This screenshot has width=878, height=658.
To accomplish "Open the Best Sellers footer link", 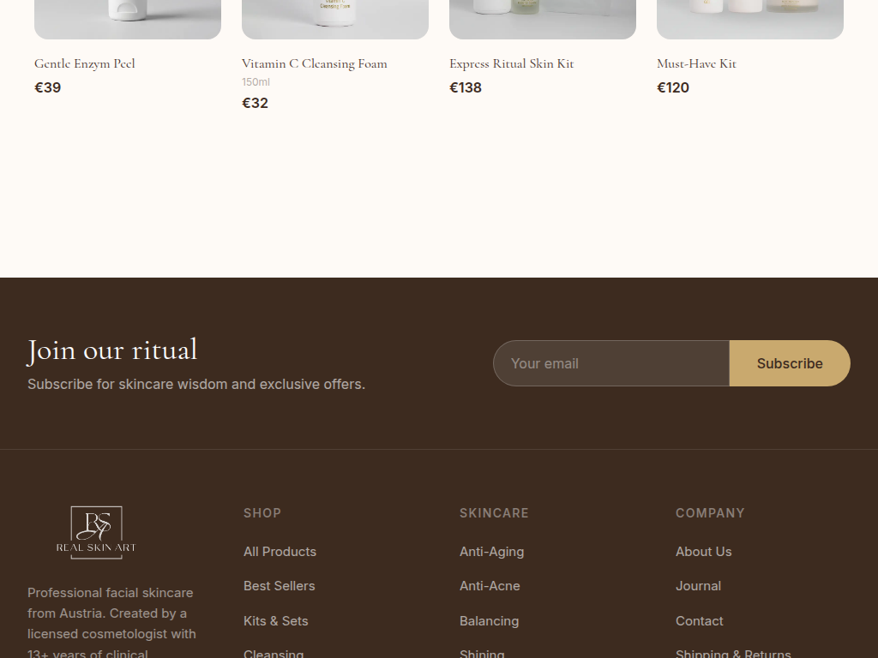I will (x=279, y=586).
